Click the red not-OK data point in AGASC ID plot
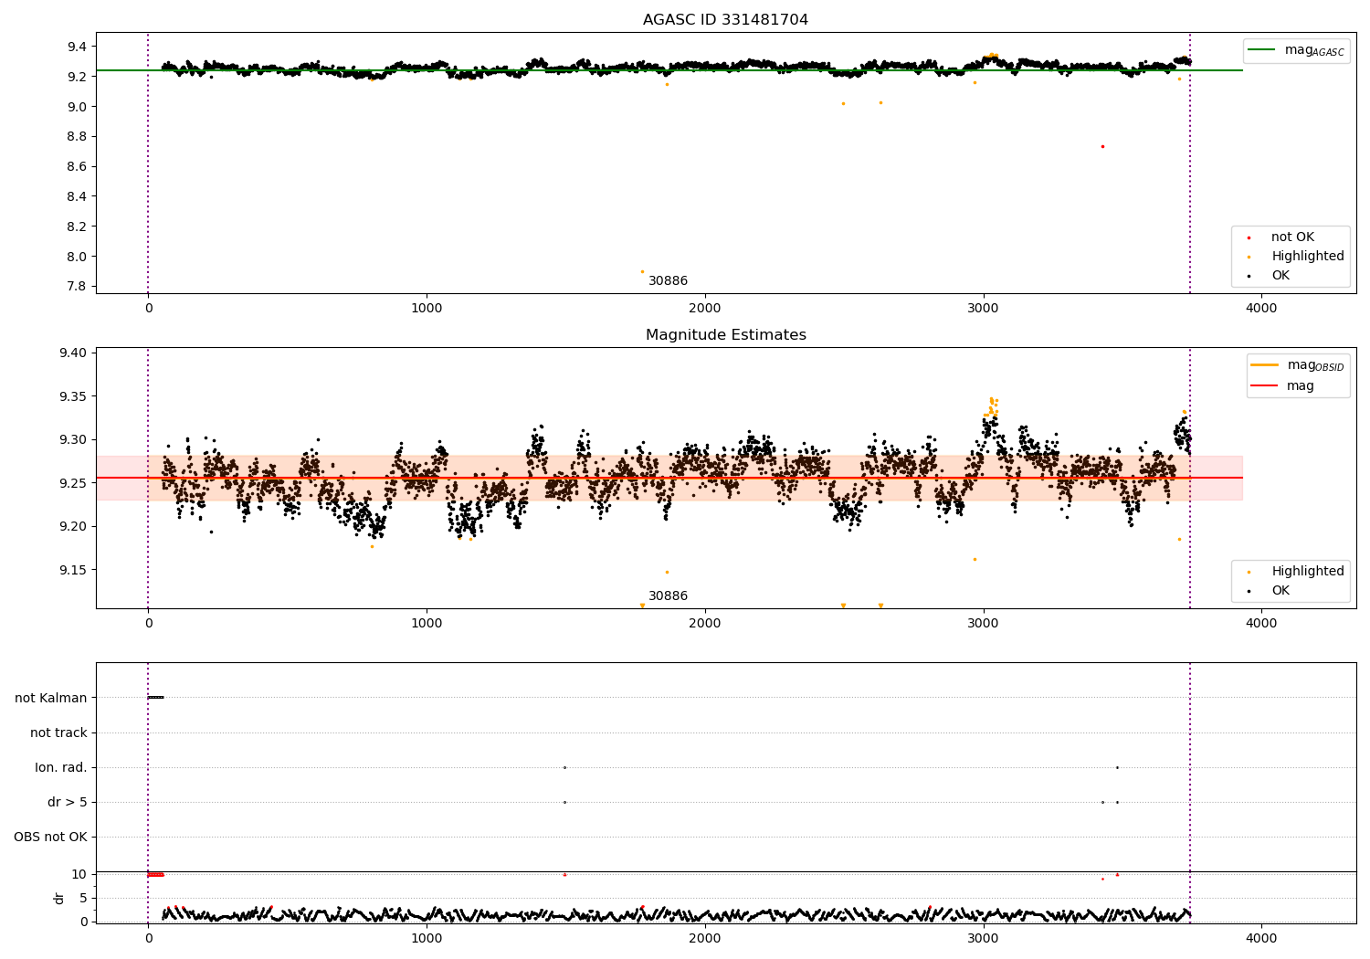The width and height of the screenshot is (1370, 959). coord(1102,146)
